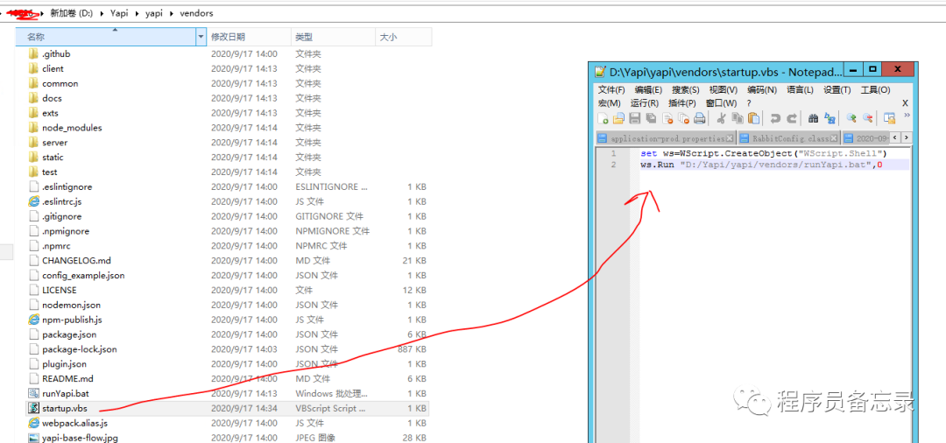
Task: Close the application-prod.properties tab
Action: pyautogui.click(x=730, y=138)
